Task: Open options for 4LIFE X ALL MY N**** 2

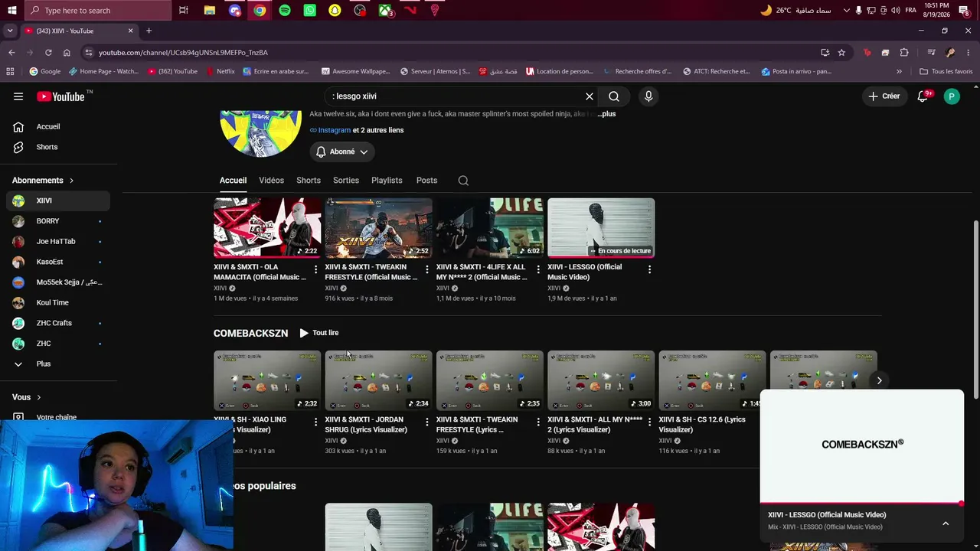Action: 538,269
